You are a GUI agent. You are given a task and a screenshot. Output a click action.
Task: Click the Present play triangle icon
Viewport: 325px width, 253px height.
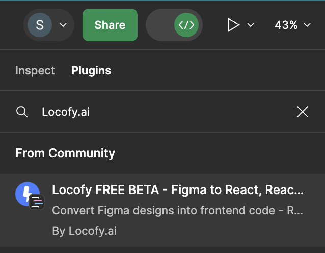(x=234, y=25)
